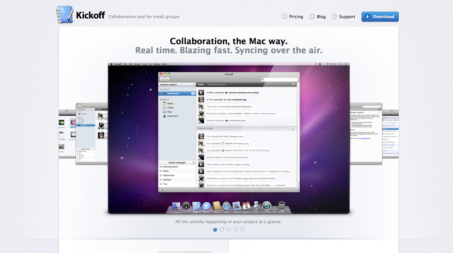Open 'website background art.png' activity entry
Screen dimensions: 453x253
233,93
